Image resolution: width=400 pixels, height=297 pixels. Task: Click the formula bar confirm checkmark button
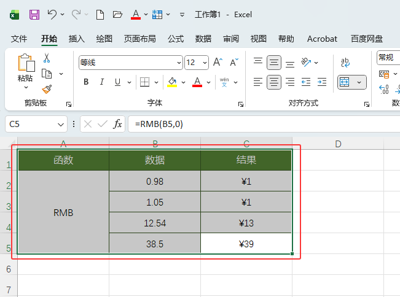coord(103,124)
